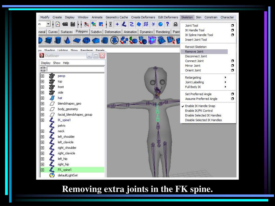The image size is (275, 206).
Task: Open IK Handle Tool option box
Action: 232,30
